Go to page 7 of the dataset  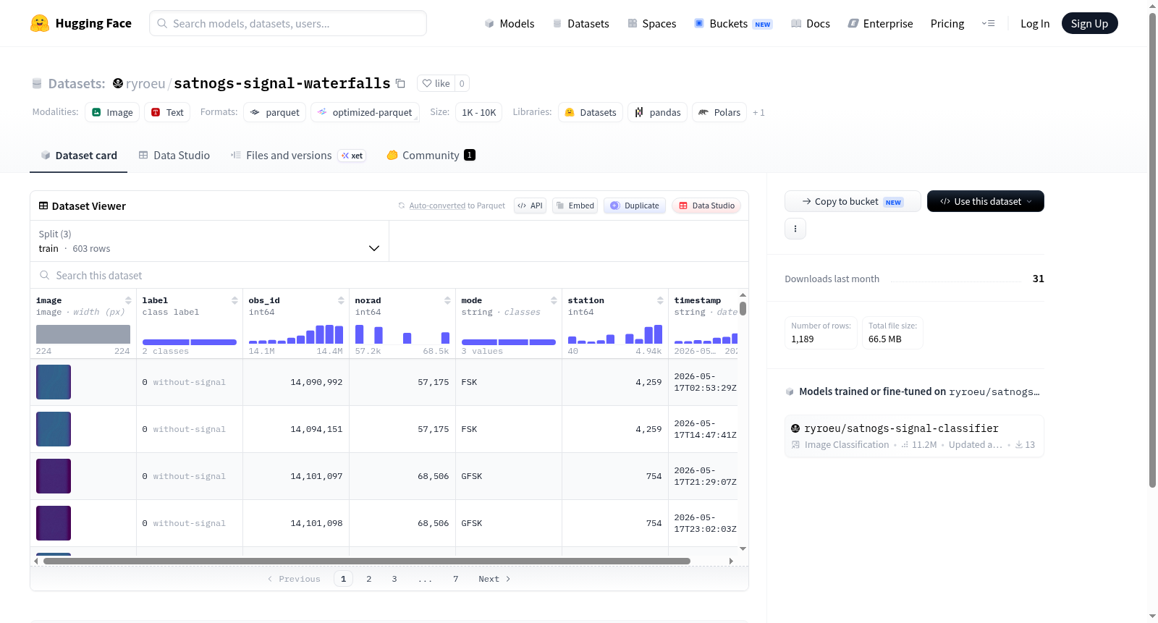point(456,579)
